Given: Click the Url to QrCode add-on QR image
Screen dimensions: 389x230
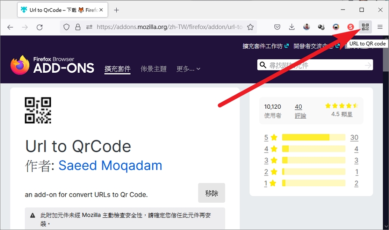Looking at the screenshot, I should [38, 110].
